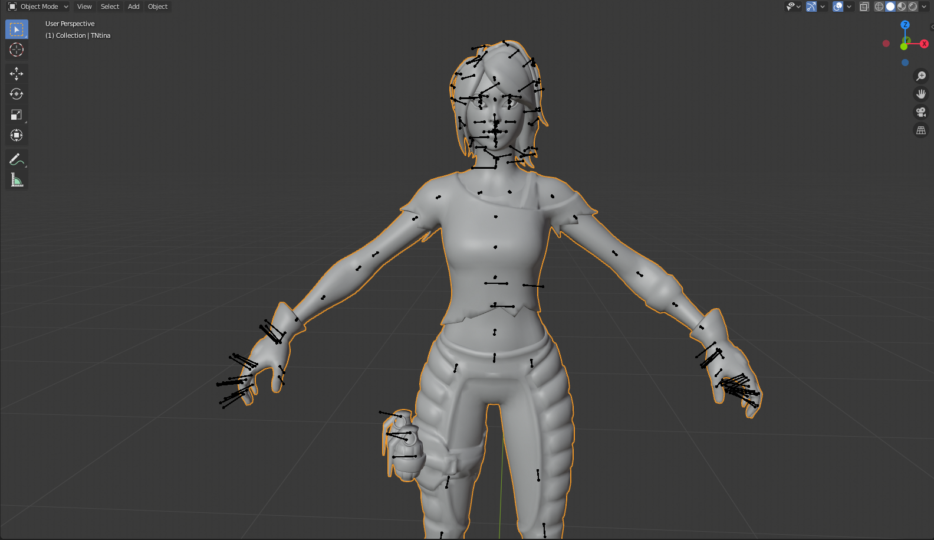
Task: Switch to Wireframe viewport shading
Action: [x=879, y=6]
